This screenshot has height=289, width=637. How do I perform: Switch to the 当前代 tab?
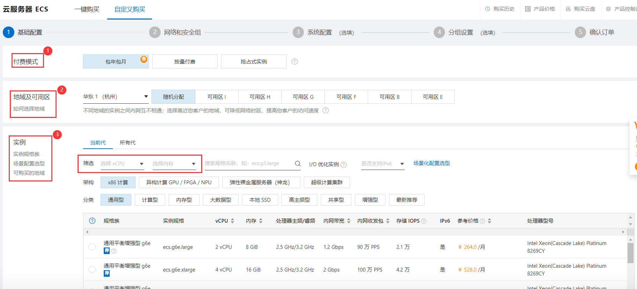coord(98,142)
